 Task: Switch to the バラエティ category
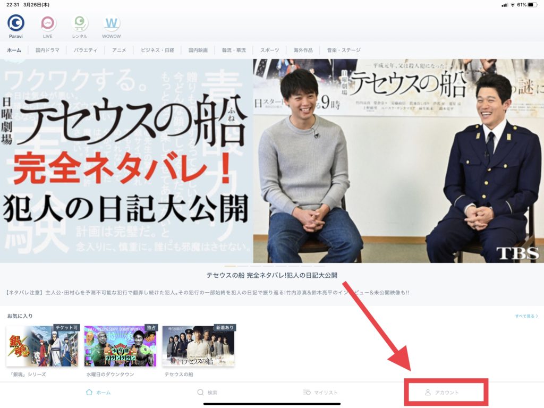coord(86,50)
